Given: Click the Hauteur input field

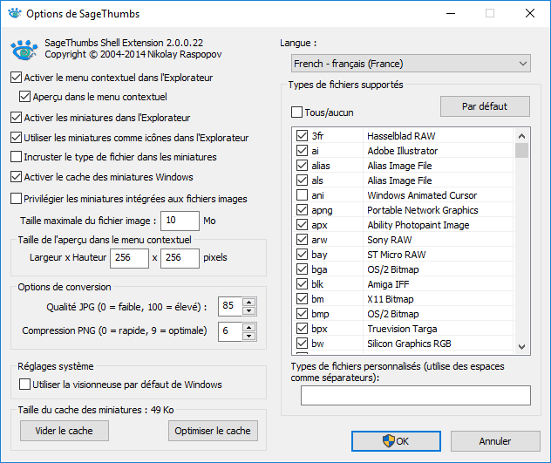Looking at the screenshot, I should pyautogui.click(x=180, y=258).
